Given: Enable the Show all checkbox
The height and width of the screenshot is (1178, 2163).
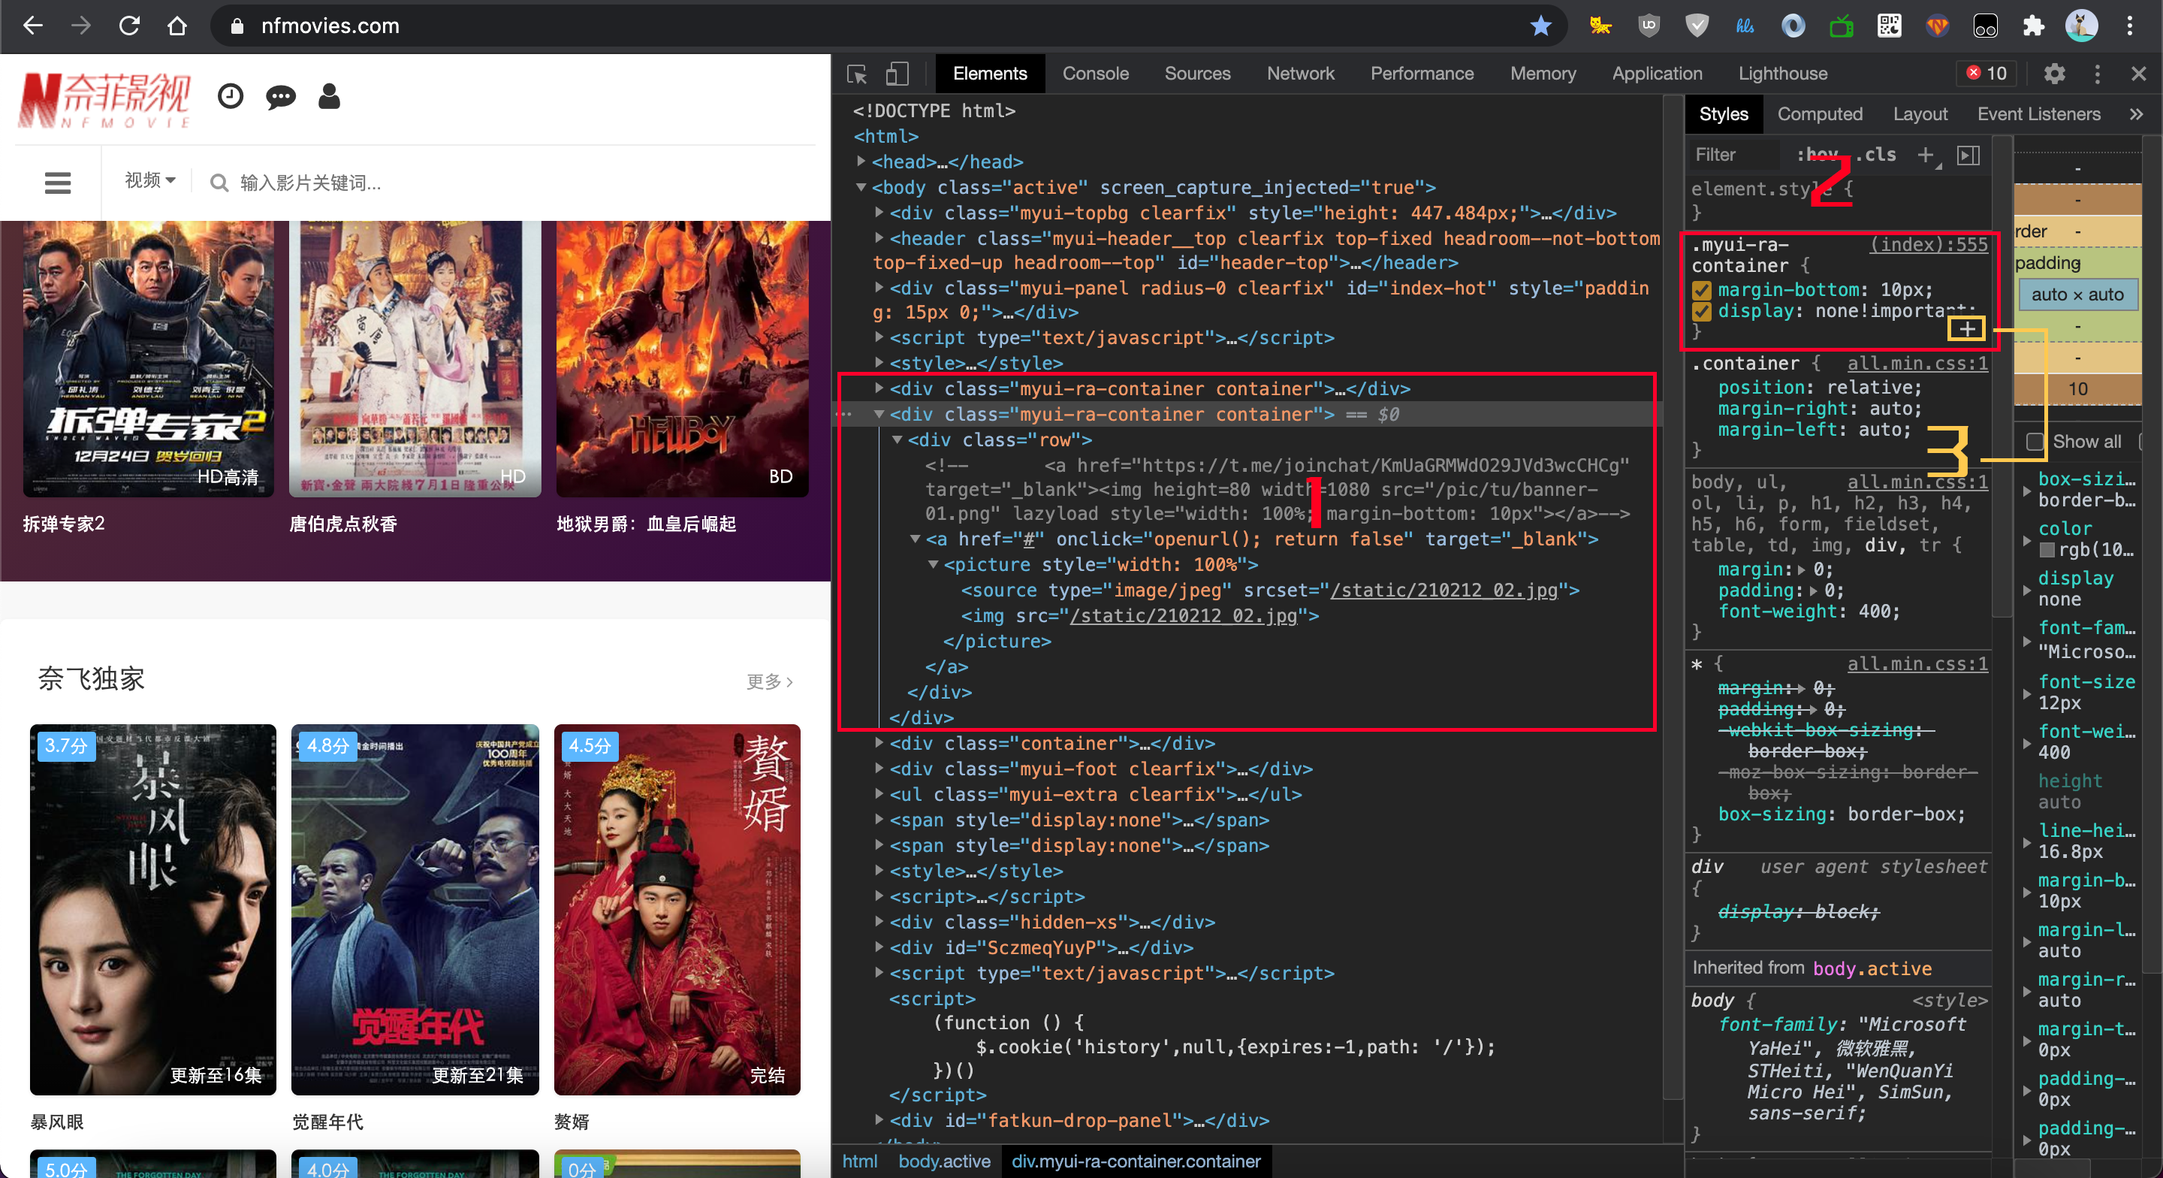Looking at the screenshot, I should 2035,442.
